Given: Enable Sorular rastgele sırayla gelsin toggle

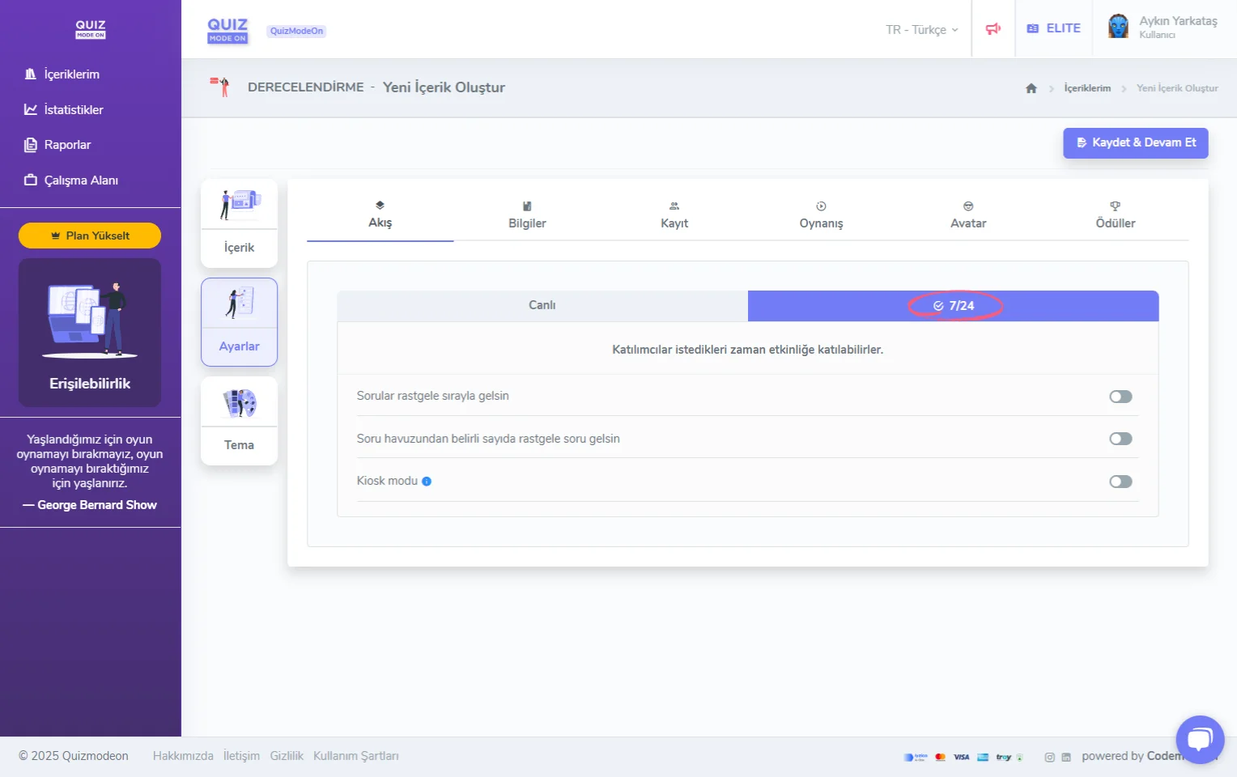Looking at the screenshot, I should (1120, 397).
